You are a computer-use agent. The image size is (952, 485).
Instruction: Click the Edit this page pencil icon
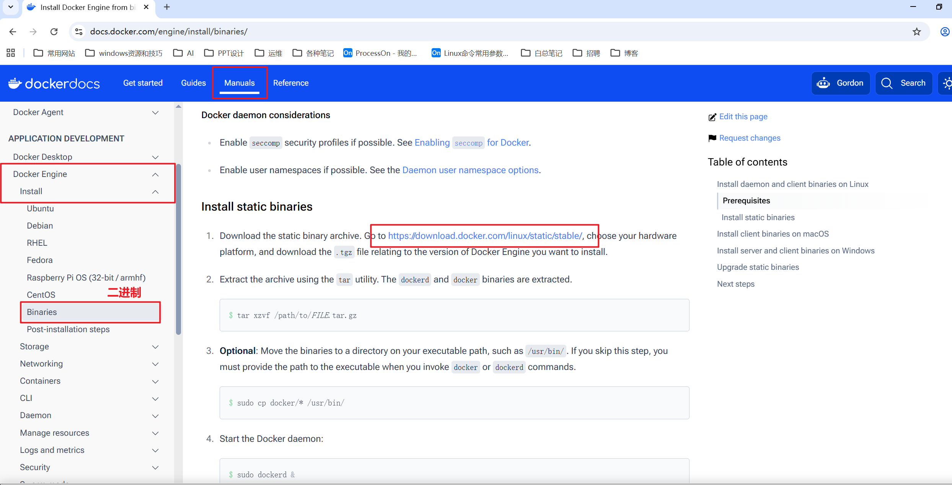712,117
